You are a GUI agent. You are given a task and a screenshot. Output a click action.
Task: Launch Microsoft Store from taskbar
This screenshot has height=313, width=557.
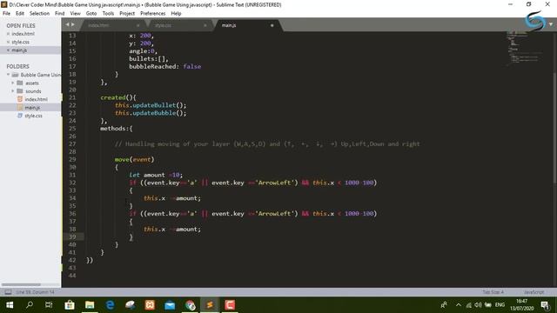coord(70,305)
